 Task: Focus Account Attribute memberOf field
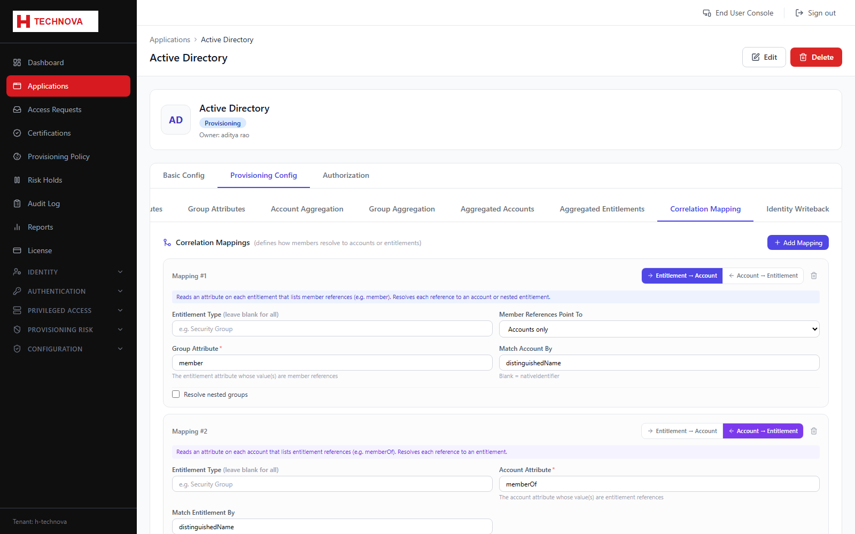[x=659, y=484]
